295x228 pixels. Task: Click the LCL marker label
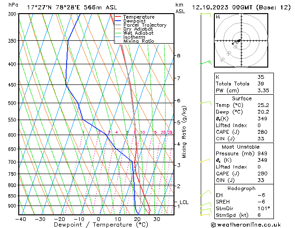(x=184, y=202)
